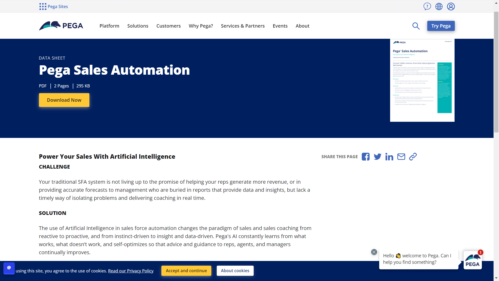Image resolution: width=499 pixels, height=281 pixels.
Task: Open the user account icon
Action: (451, 7)
